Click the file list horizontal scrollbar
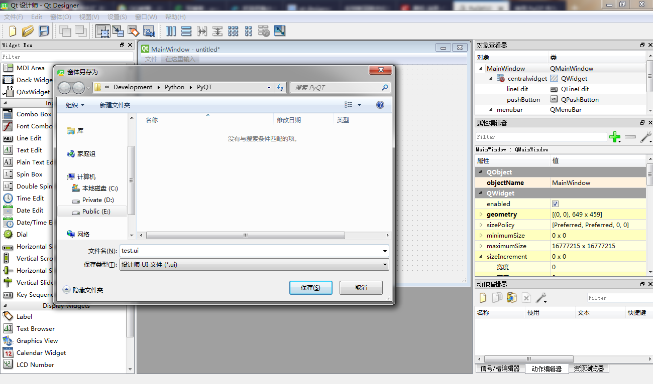 (x=245, y=235)
